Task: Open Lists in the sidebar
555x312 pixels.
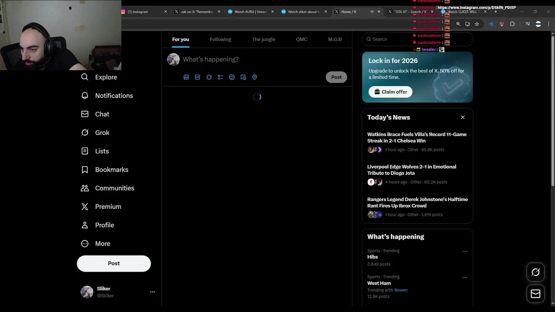Action: [95, 151]
